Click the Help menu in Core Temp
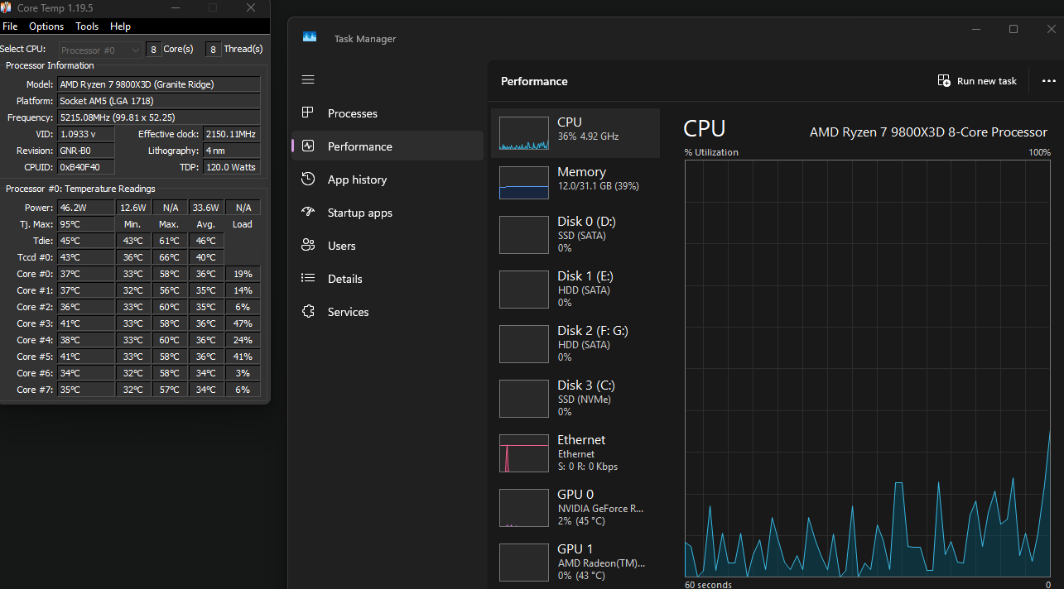The height and width of the screenshot is (589, 1064). (x=120, y=26)
